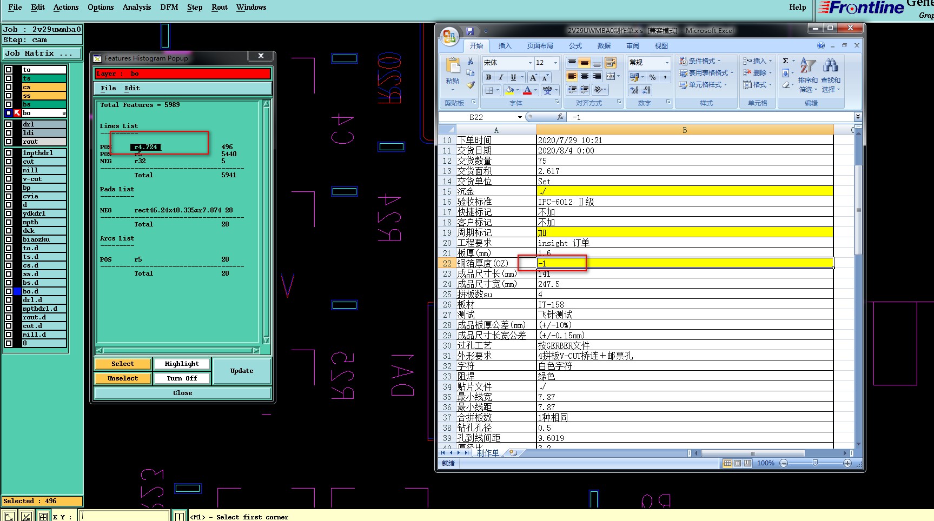Click the Format Painter brush icon
This screenshot has height=521, width=934.
point(471,84)
